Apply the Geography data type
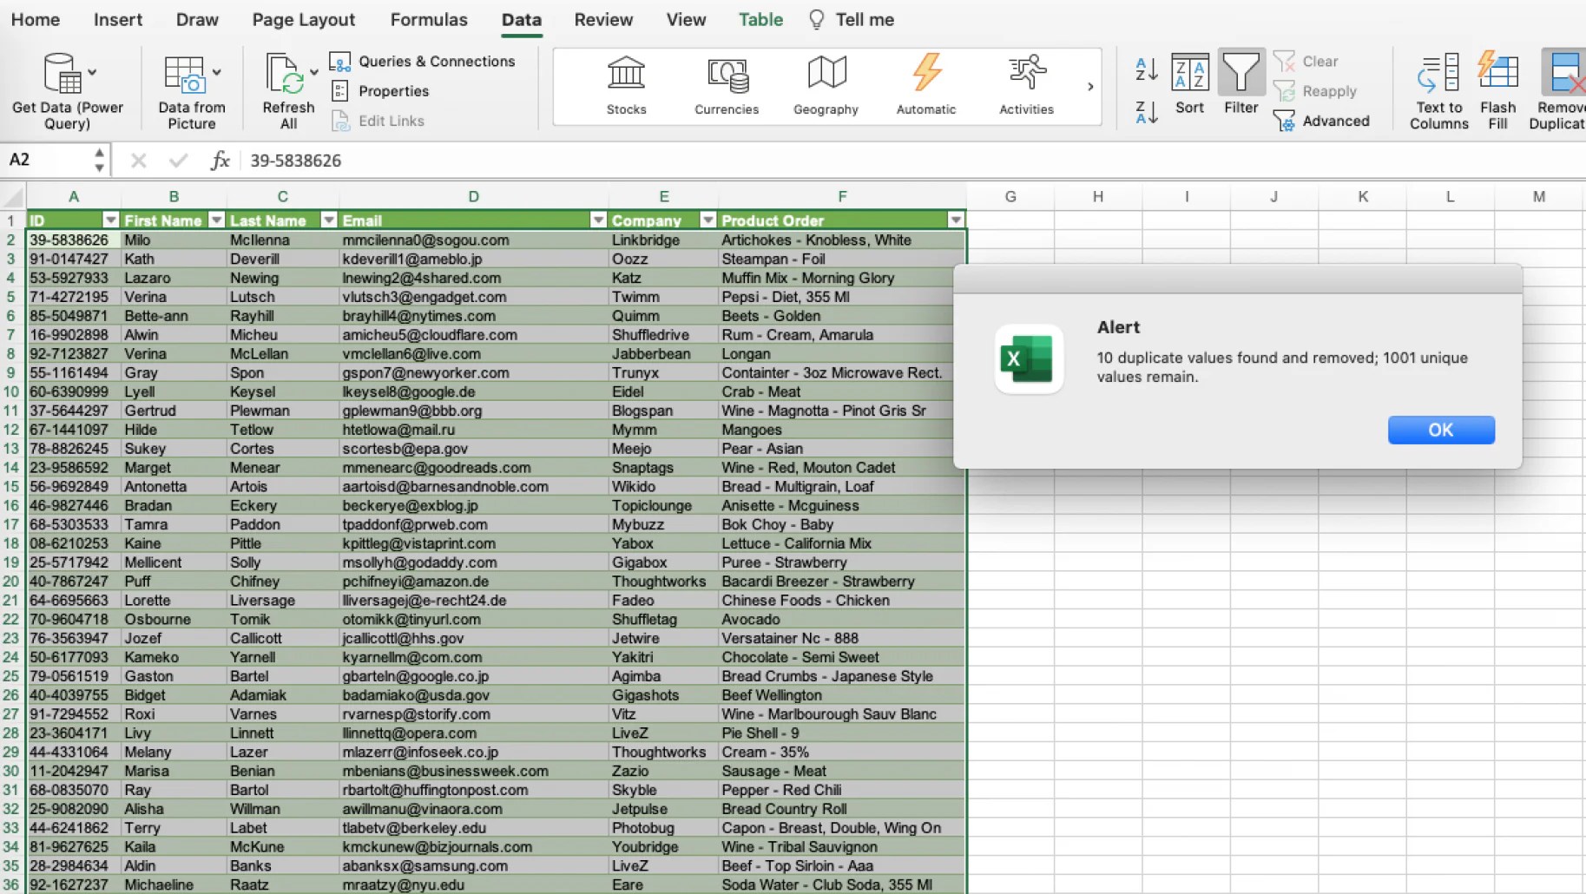The height and width of the screenshot is (894, 1586). 825,84
